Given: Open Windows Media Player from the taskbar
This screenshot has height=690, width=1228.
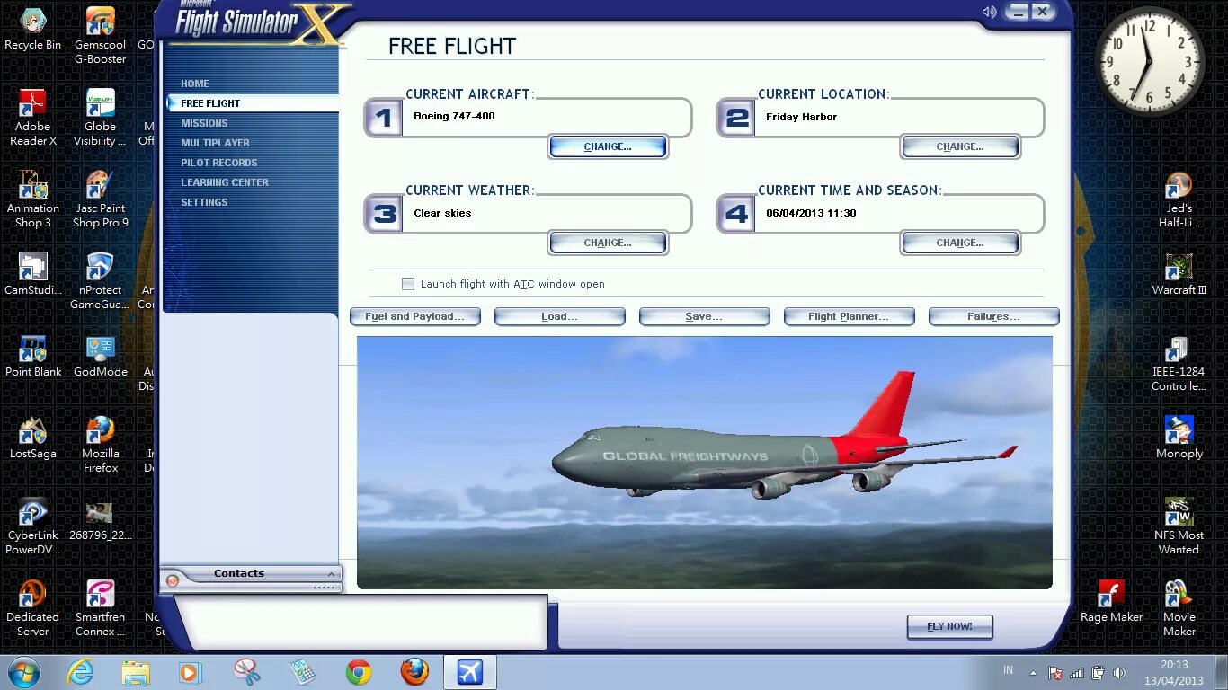Looking at the screenshot, I should point(191,672).
